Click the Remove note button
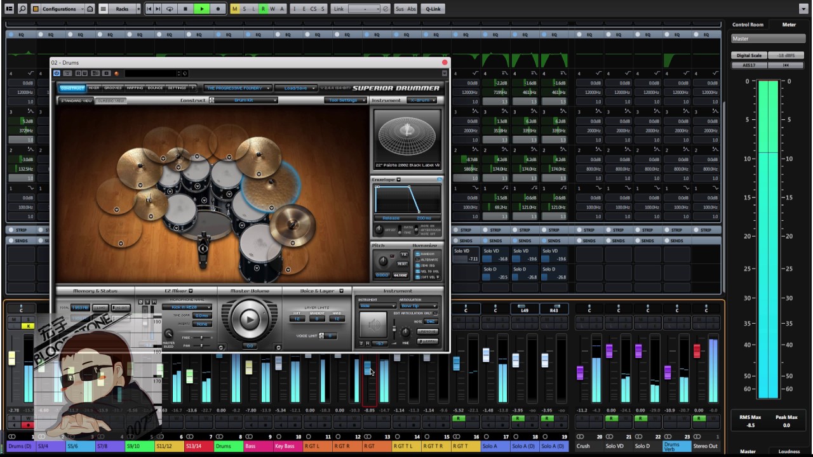The image size is (813, 457). [x=429, y=331]
